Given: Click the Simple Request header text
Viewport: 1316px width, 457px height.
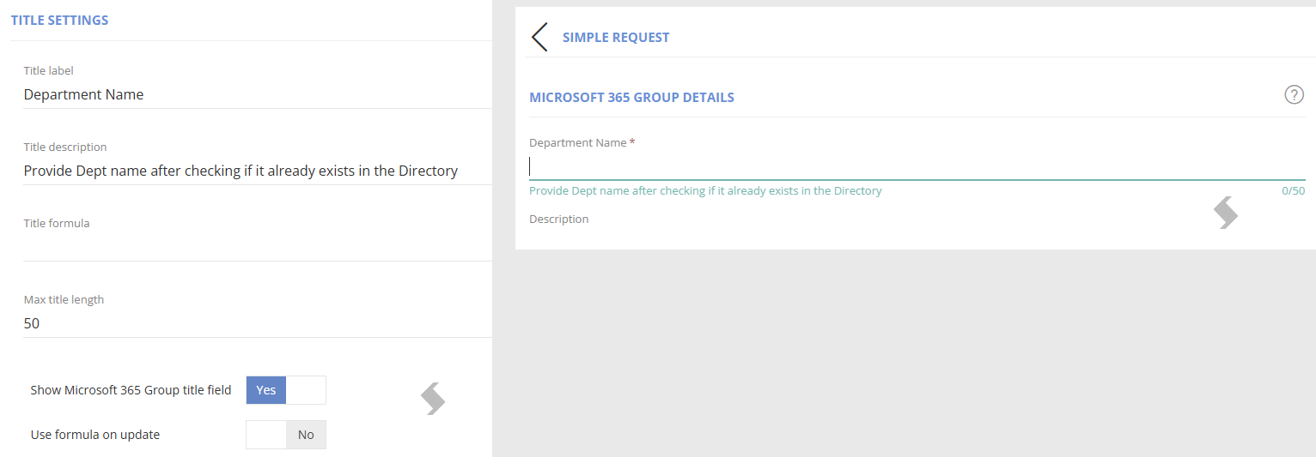Looking at the screenshot, I should pyautogui.click(x=616, y=38).
